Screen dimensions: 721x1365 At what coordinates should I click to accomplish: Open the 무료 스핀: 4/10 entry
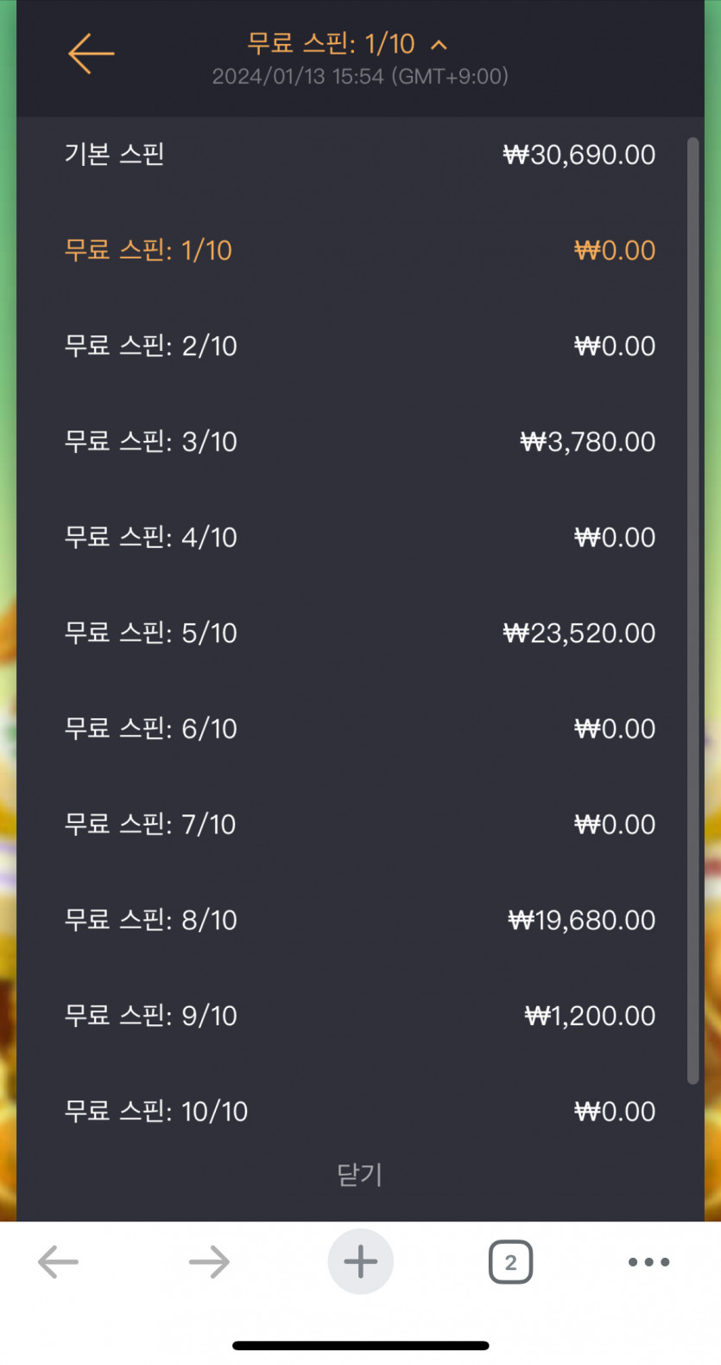pos(360,537)
